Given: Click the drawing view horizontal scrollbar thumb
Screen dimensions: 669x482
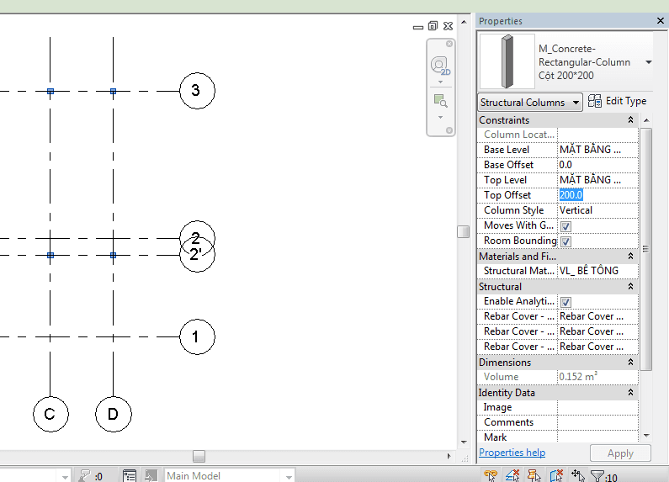Looking at the screenshot, I should [x=199, y=456].
